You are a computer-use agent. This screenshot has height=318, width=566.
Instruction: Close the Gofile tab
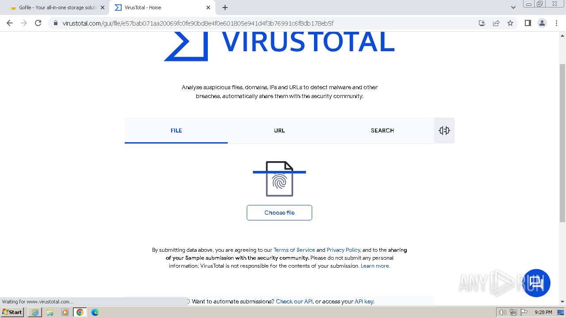pos(103,8)
